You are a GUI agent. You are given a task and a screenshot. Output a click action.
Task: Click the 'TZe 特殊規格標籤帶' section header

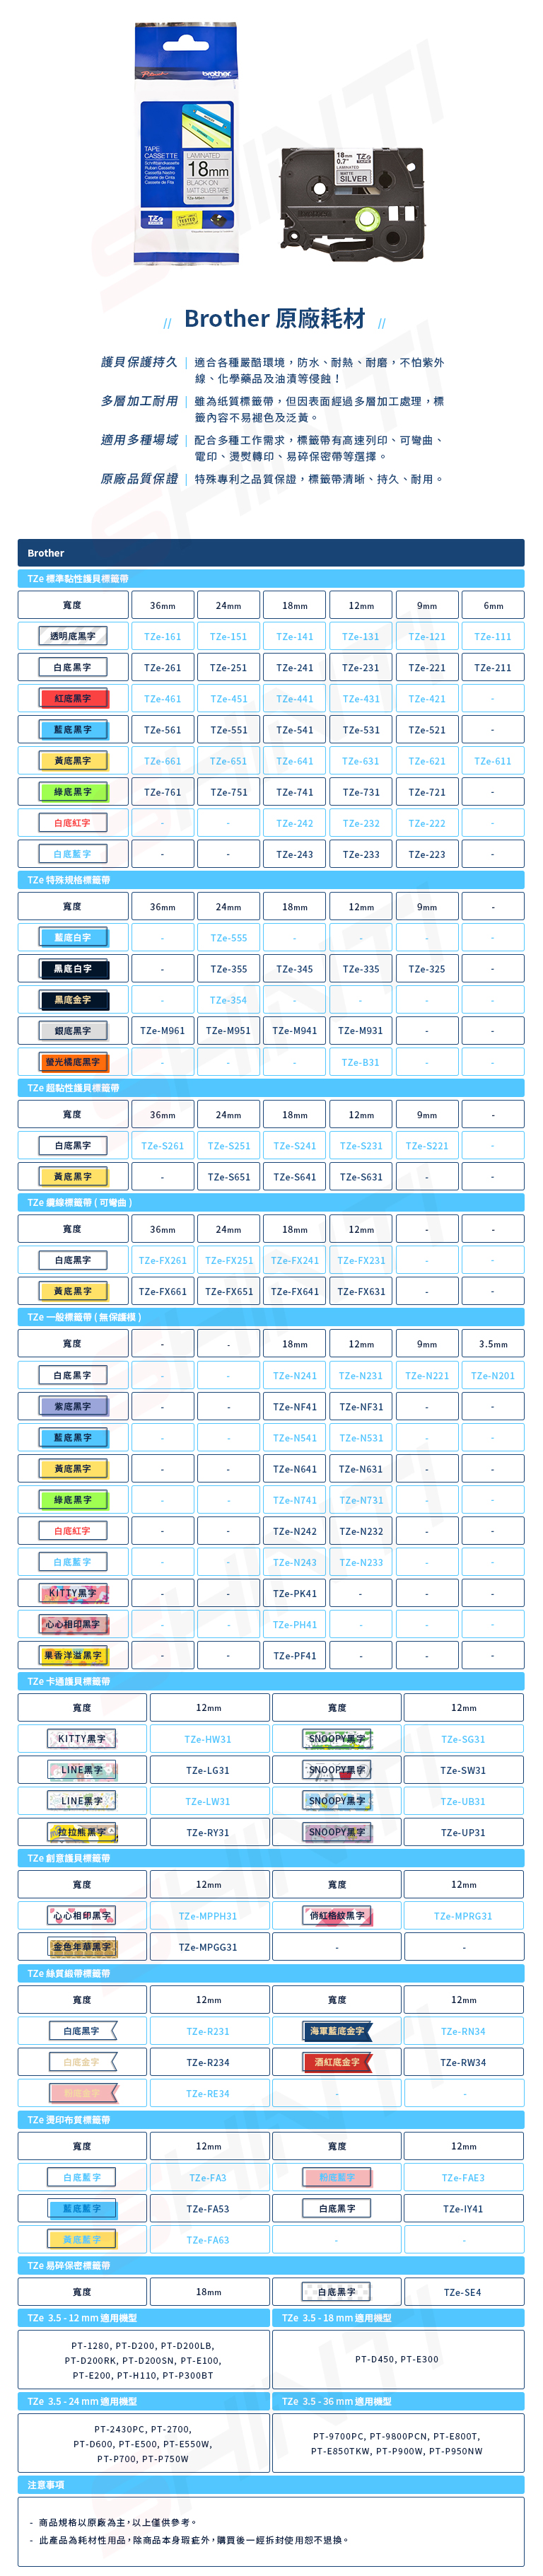click(x=271, y=881)
